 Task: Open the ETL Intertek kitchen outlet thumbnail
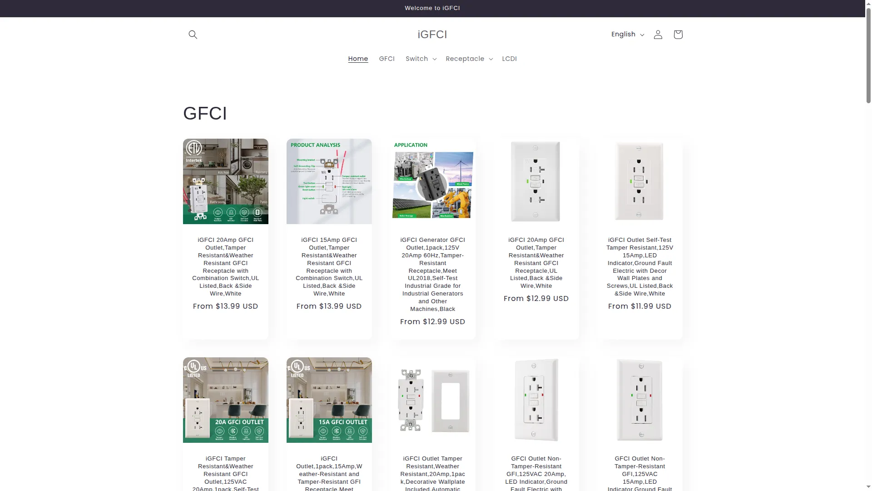[225, 181]
